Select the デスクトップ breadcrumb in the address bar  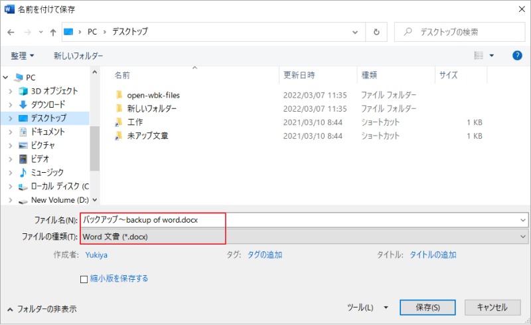pos(130,32)
